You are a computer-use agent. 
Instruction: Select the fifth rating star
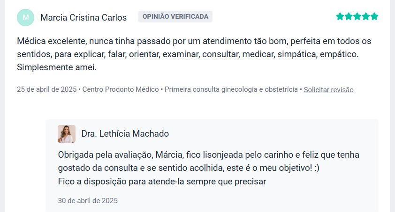(x=374, y=17)
